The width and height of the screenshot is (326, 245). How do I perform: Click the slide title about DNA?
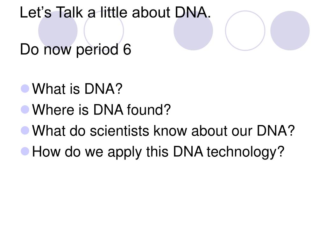115,12
